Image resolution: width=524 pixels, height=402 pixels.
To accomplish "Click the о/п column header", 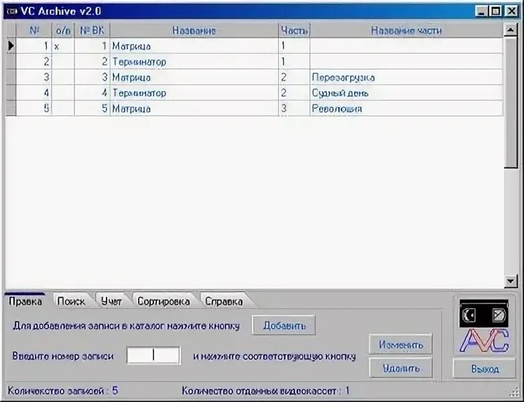I will [63, 30].
